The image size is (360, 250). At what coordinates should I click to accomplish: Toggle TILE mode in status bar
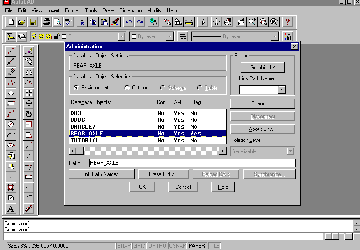[214, 245]
